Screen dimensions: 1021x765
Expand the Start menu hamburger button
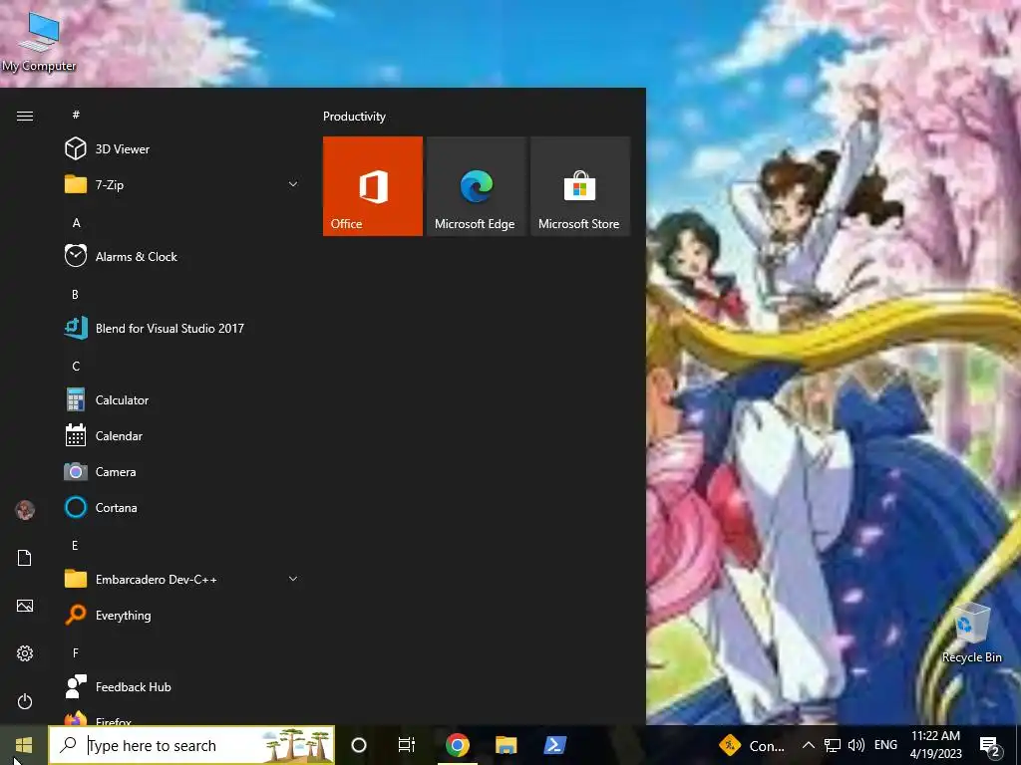[x=25, y=116]
